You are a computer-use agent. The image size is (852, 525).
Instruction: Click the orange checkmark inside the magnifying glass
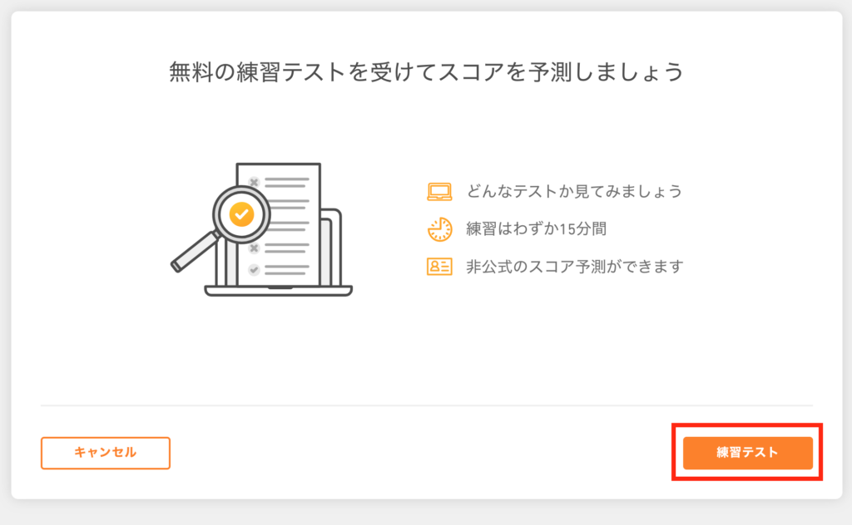242,214
